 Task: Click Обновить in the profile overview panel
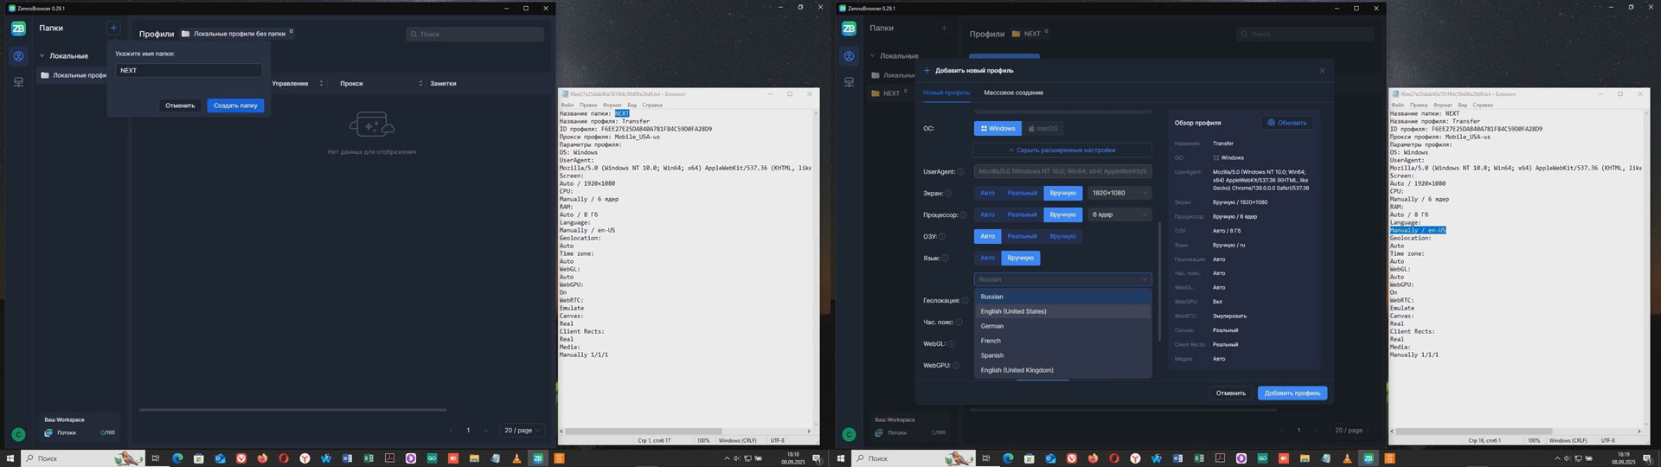click(x=1286, y=123)
